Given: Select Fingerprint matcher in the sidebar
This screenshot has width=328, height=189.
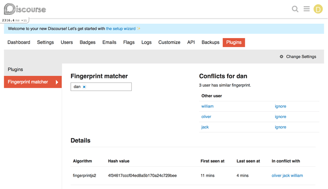Looking at the screenshot, I should (x=33, y=82).
